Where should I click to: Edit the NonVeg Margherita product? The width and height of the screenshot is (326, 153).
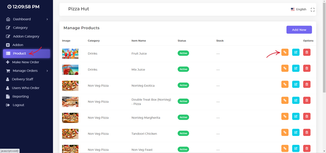296,116
